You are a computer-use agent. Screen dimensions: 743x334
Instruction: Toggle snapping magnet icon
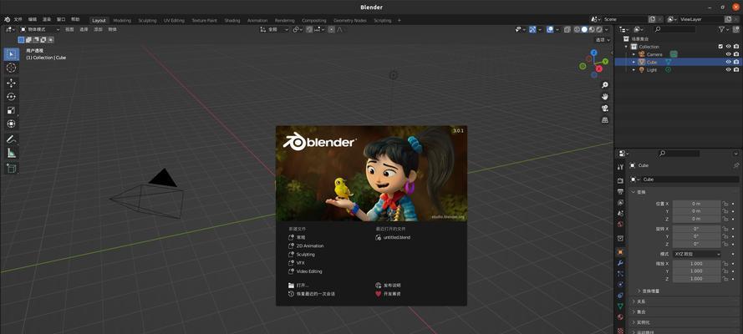coord(309,29)
